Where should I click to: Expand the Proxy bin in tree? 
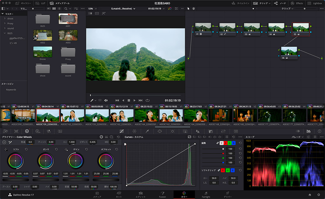click(5, 23)
